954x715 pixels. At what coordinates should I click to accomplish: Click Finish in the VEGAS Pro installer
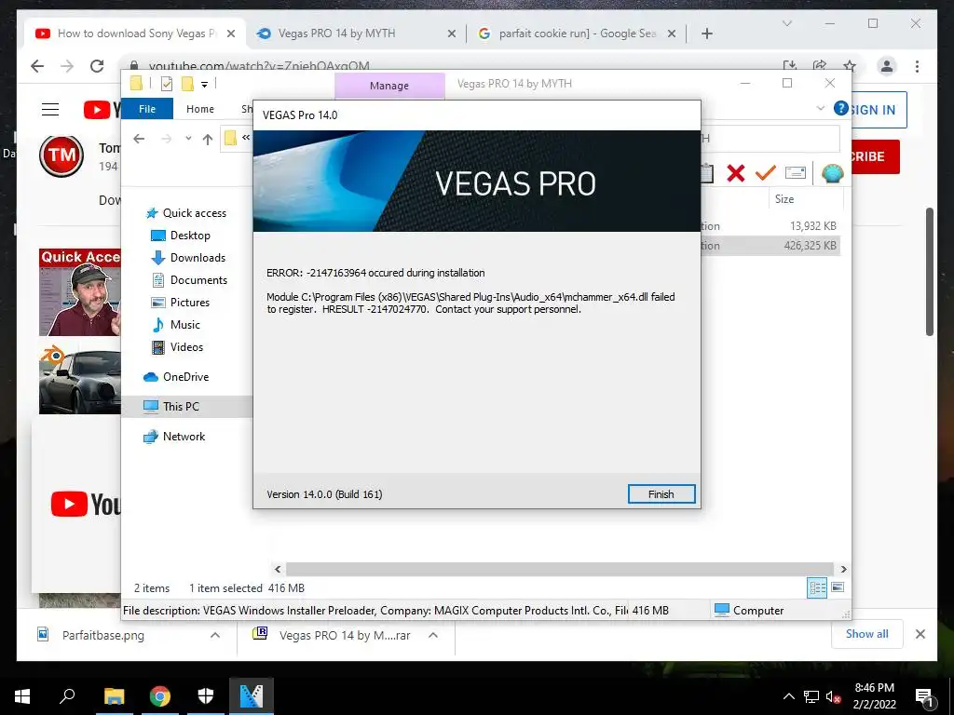click(x=661, y=494)
